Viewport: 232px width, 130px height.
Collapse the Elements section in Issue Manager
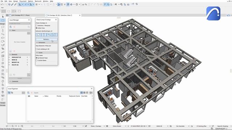coord(10,55)
